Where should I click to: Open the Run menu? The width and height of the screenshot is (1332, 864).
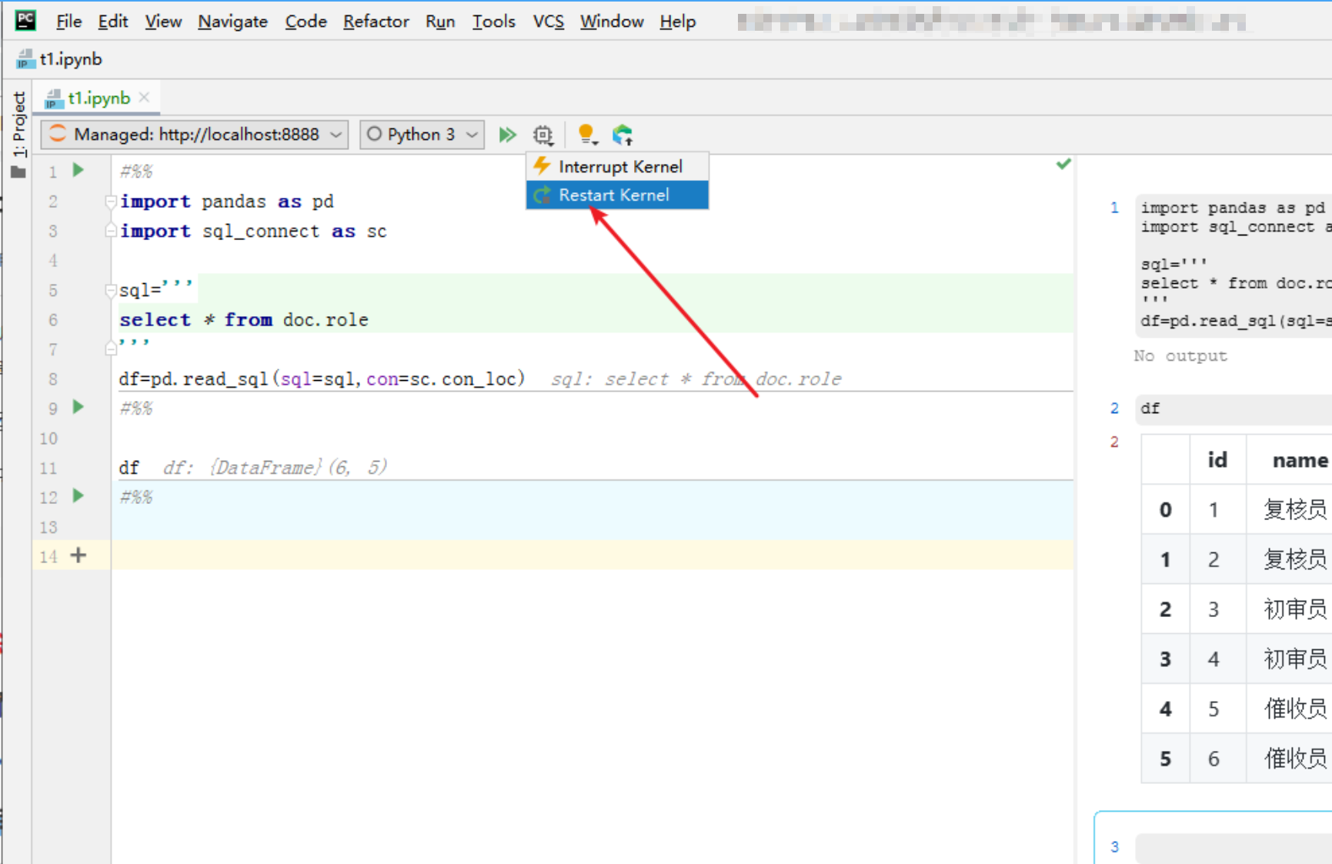pos(440,22)
